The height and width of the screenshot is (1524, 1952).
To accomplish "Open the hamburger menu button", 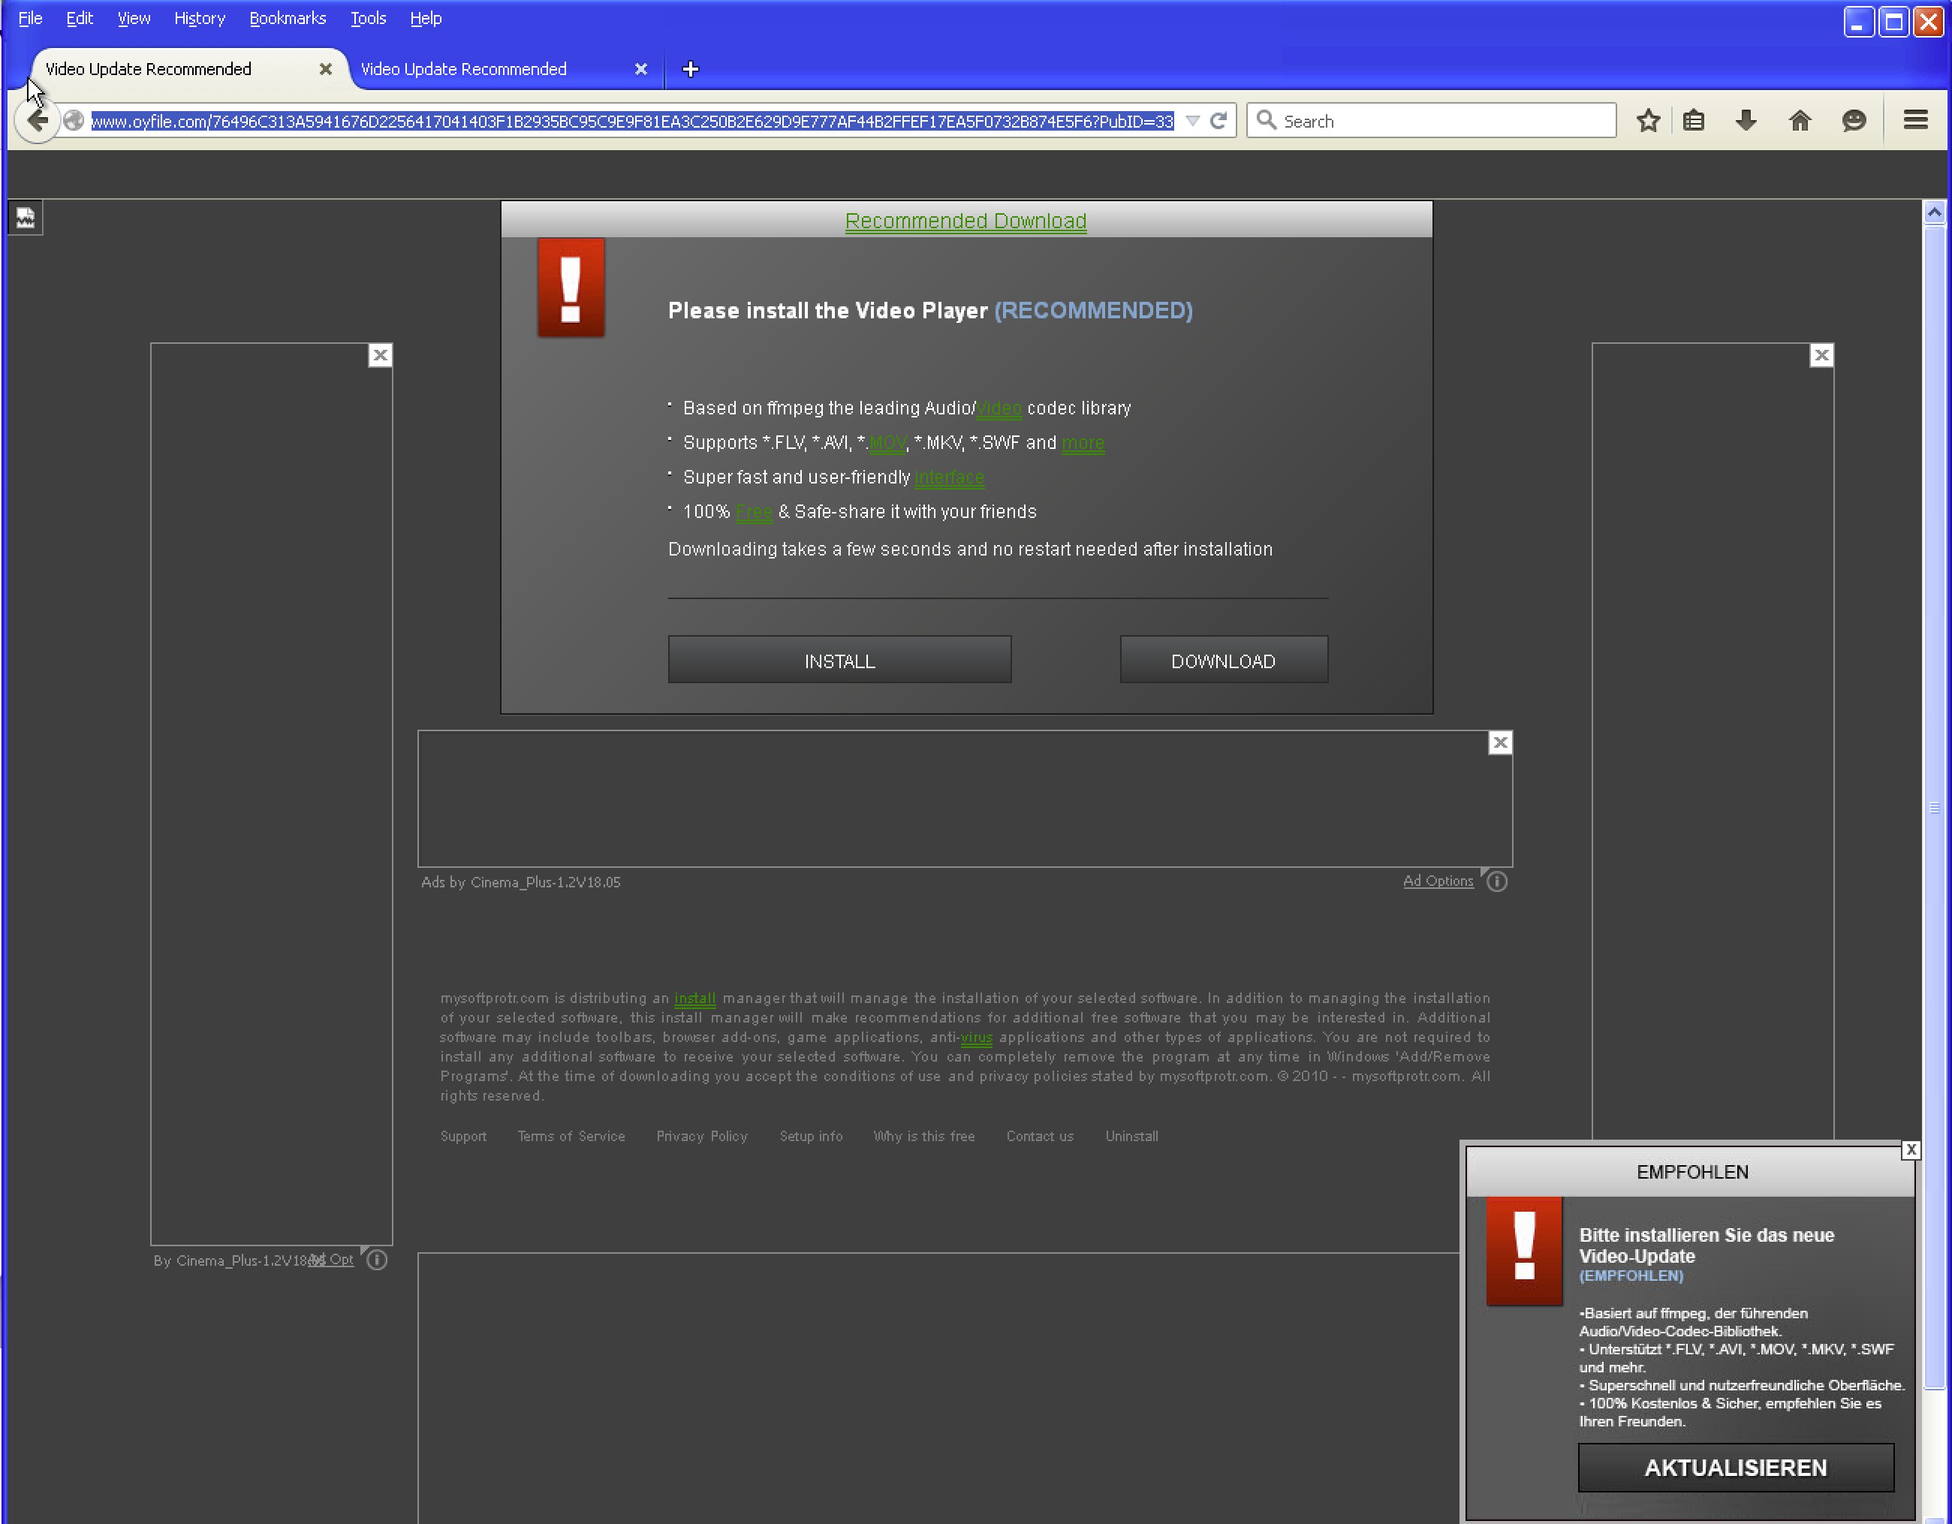I will [1915, 121].
